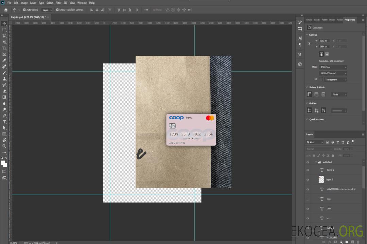Screen dimensions: 367x244
Task: Select the Frame tool
Action: [x=4, y=54]
